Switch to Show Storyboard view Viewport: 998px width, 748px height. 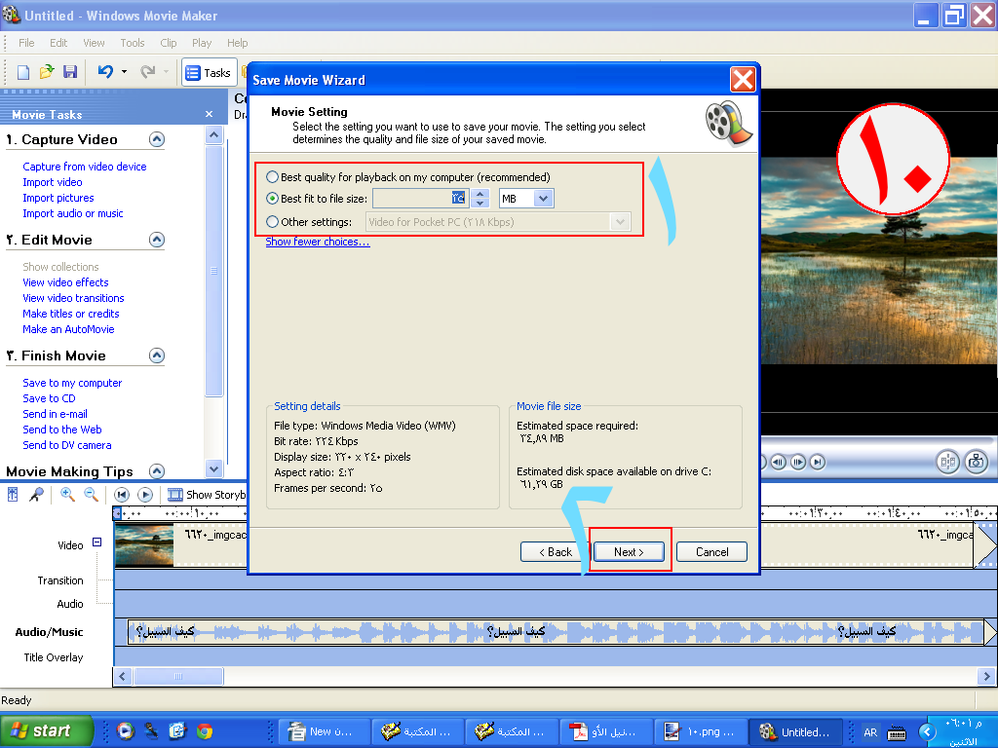coord(207,494)
